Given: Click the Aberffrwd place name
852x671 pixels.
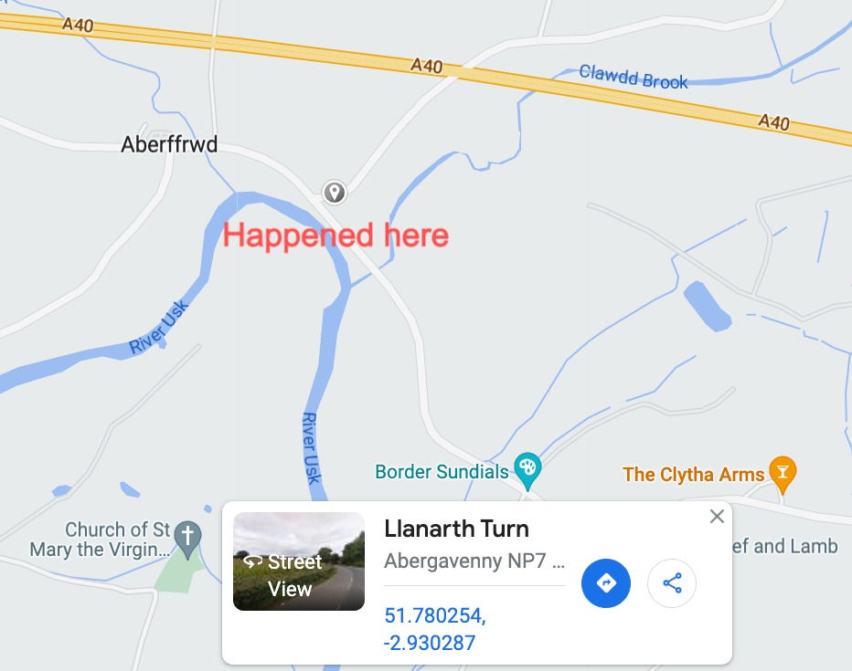Looking at the screenshot, I should click(169, 145).
